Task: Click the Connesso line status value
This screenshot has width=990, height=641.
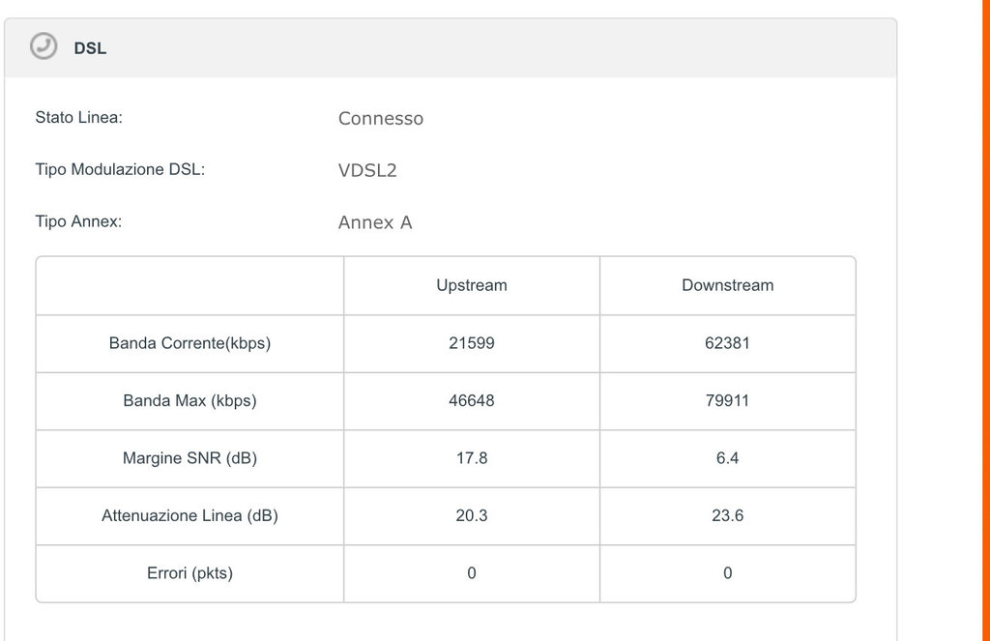Action: point(381,119)
